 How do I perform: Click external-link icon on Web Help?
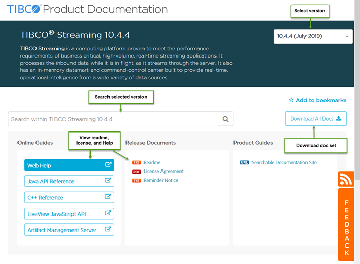[108, 165]
